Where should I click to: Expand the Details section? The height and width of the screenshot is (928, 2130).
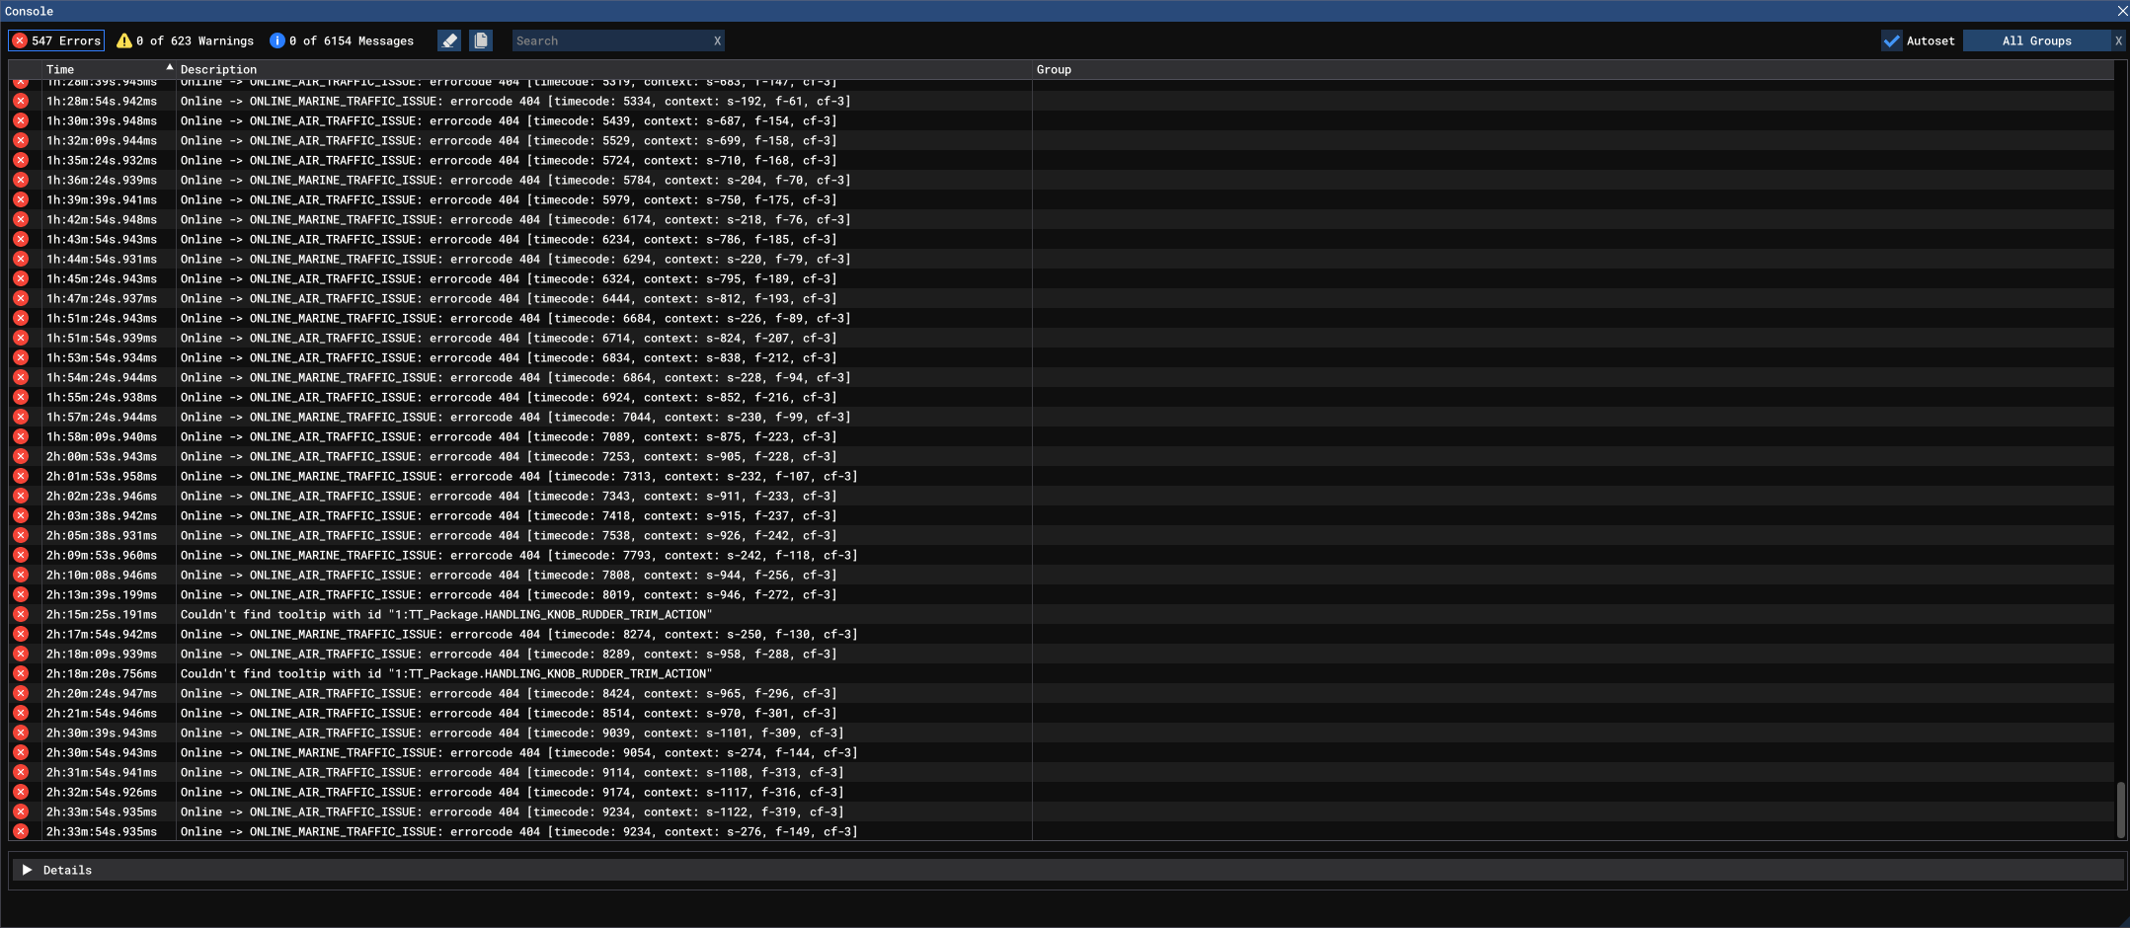(27, 870)
